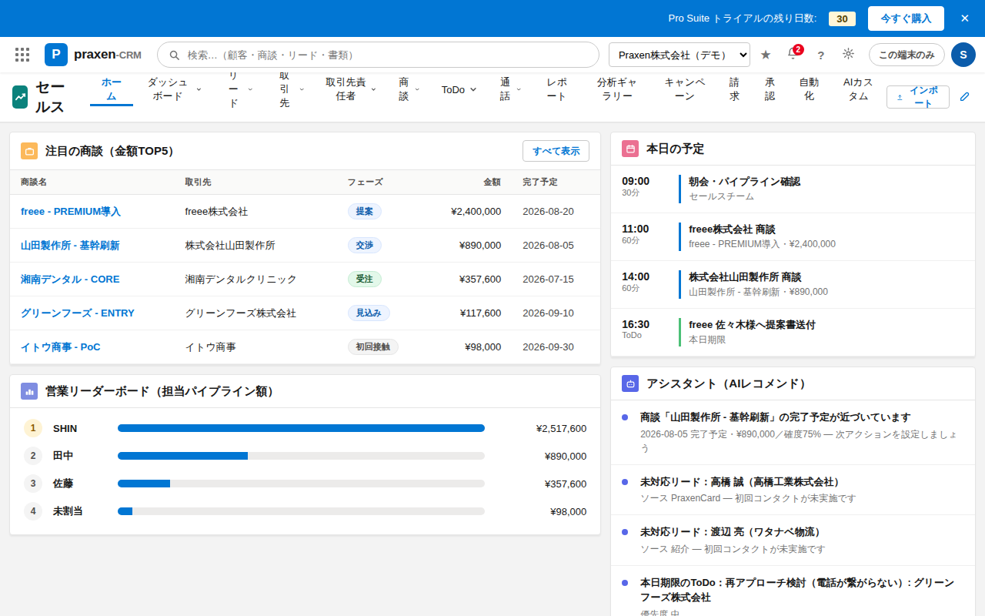Select the ホーム tab
This screenshot has height=616, width=985.
[112, 89]
